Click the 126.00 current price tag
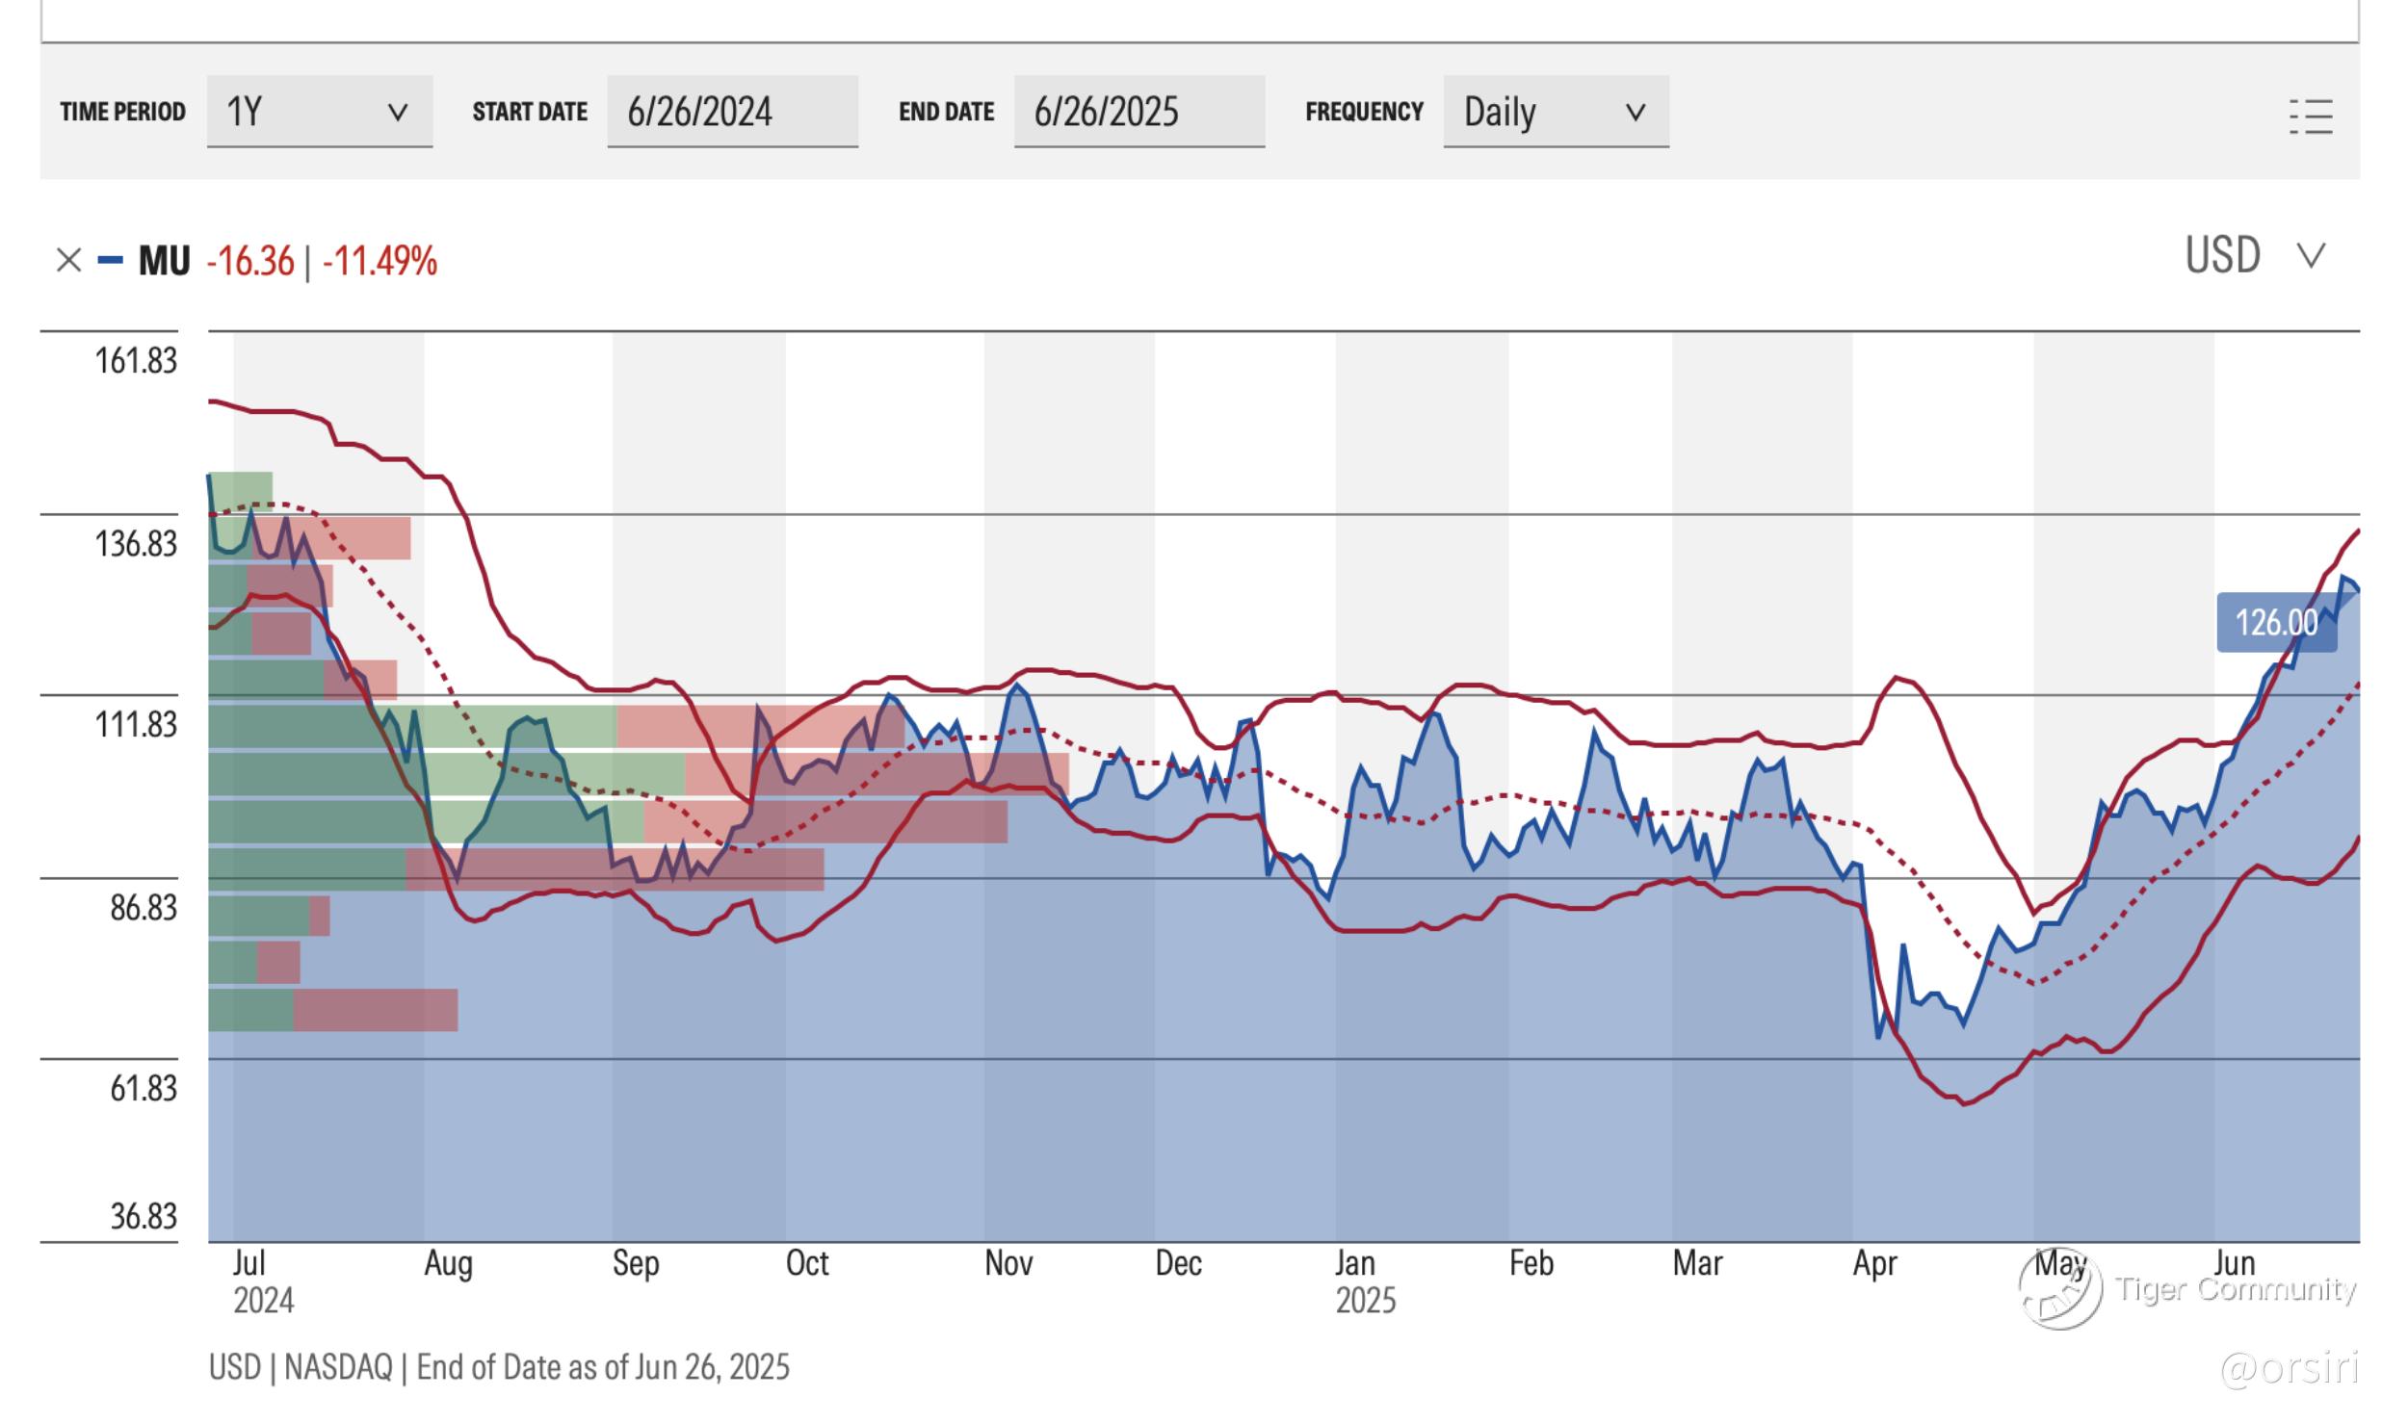Viewport: 2408px width, 1423px height. pos(2276,623)
